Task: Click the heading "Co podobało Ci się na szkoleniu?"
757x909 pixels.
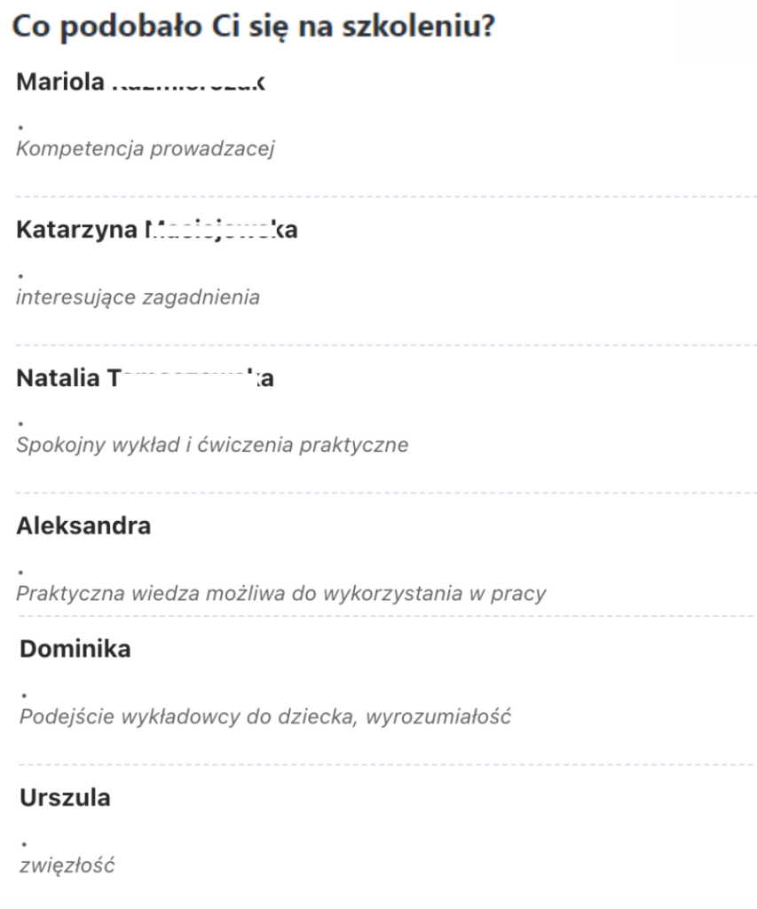Action: click(x=252, y=27)
